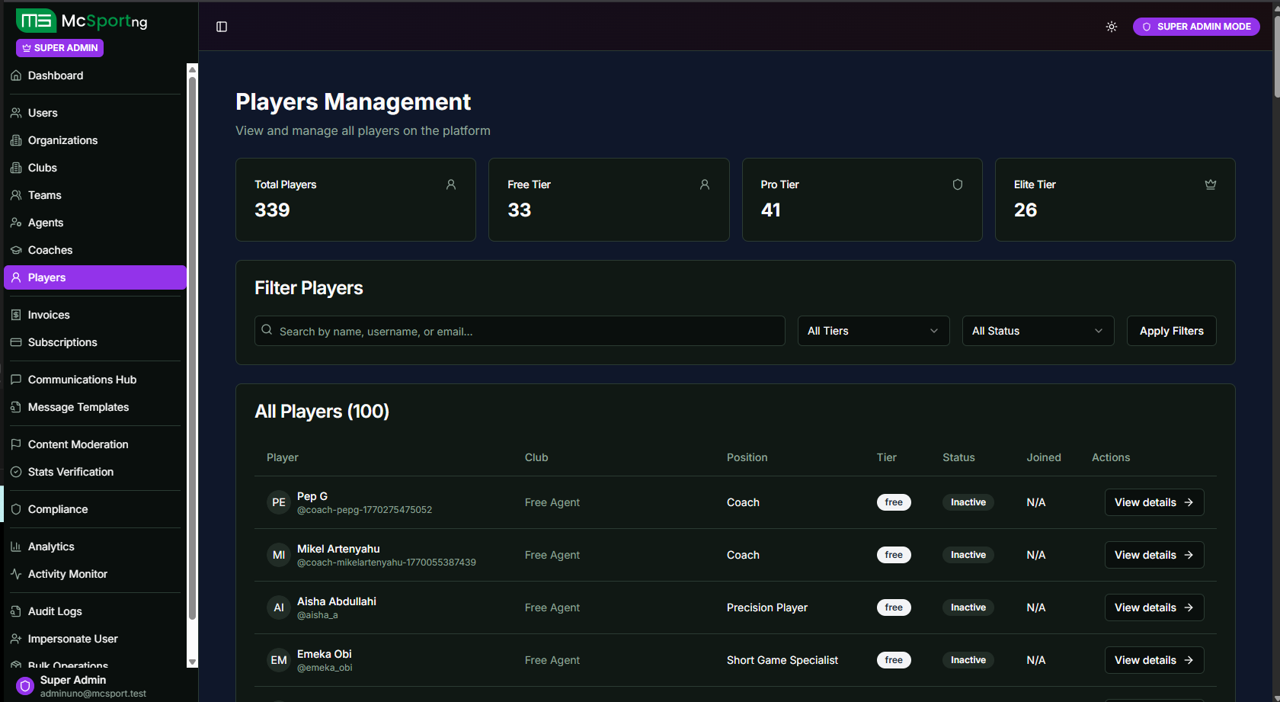Click the Communications Hub chat icon

click(16, 380)
